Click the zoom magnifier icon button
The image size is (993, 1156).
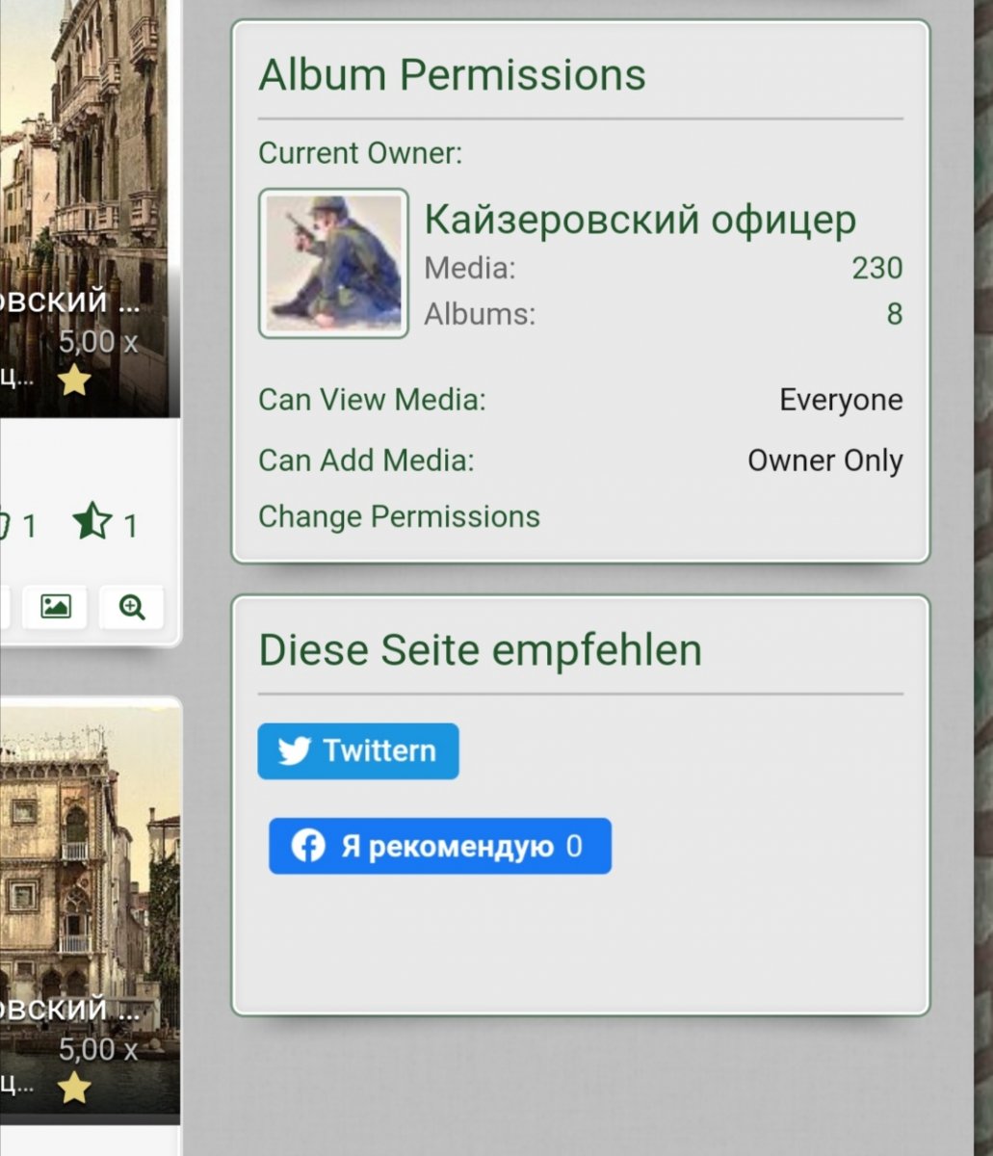pos(132,606)
